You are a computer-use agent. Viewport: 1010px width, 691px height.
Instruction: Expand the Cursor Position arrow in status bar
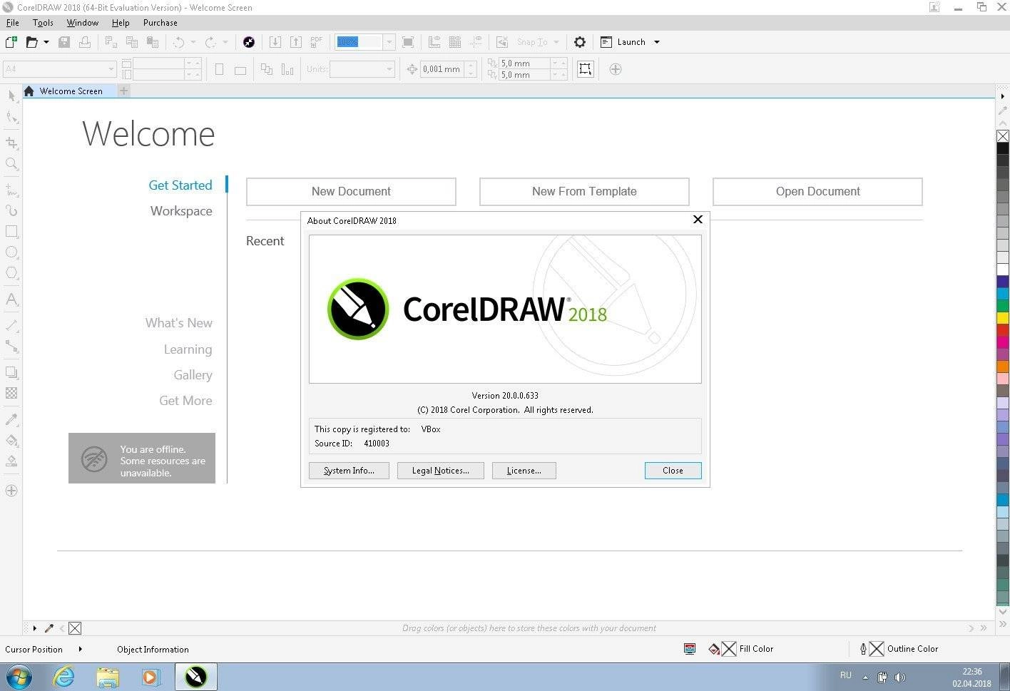pyautogui.click(x=80, y=649)
